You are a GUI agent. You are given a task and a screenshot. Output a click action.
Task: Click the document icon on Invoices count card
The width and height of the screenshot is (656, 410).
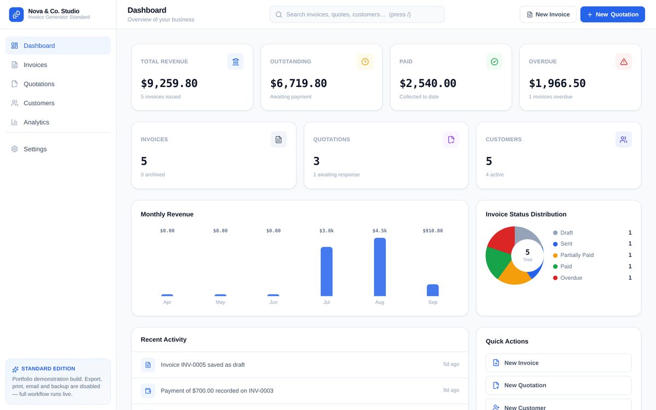coord(279,139)
